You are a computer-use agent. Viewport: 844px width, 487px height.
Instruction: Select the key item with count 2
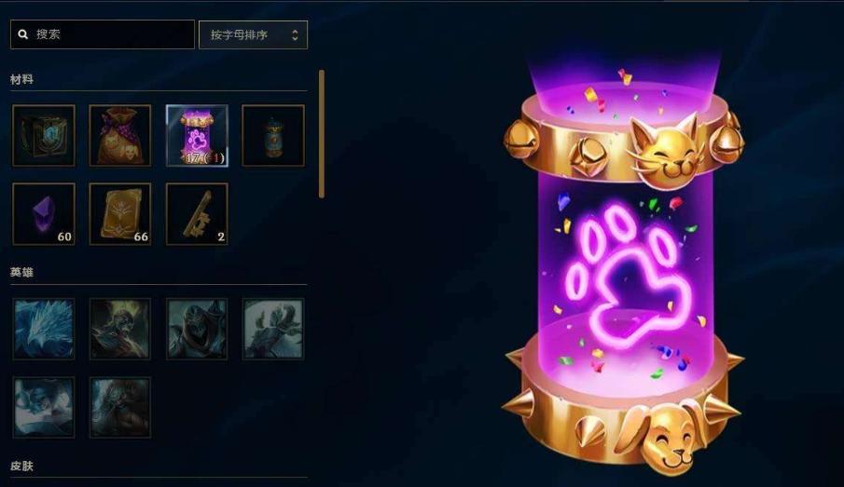(197, 214)
